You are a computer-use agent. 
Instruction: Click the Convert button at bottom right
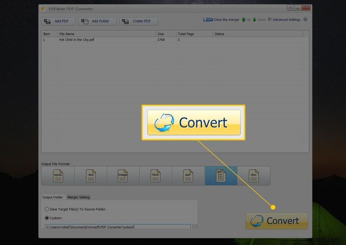pyautogui.click(x=276, y=221)
